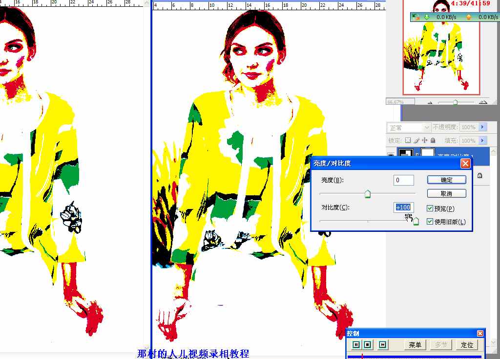Close the 控制 playback window
This screenshot has height=359, width=500.
tap(480, 333)
